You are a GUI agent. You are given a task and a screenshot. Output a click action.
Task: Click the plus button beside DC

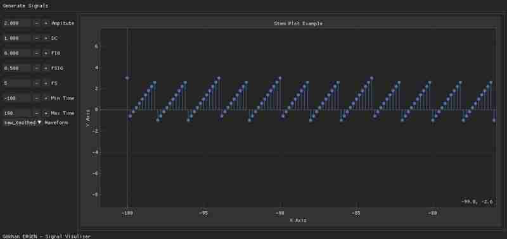[x=46, y=38]
